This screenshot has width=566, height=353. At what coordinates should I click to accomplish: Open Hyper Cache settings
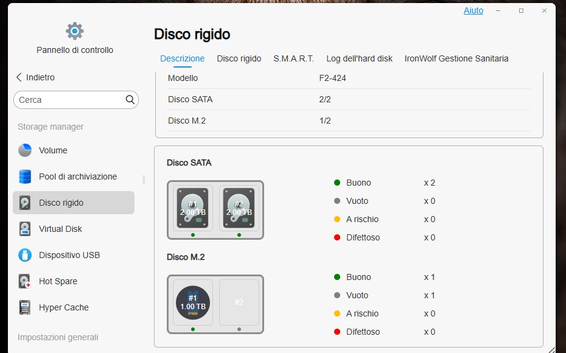(63, 307)
